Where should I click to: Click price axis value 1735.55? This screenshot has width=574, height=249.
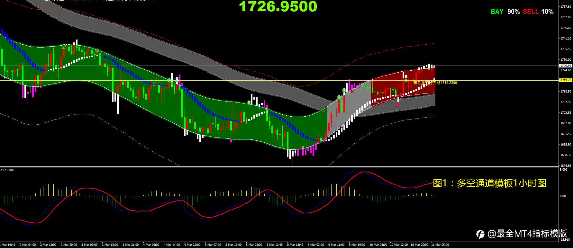pos(566,49)
